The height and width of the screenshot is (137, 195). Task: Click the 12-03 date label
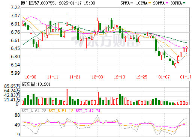[97, 77]
